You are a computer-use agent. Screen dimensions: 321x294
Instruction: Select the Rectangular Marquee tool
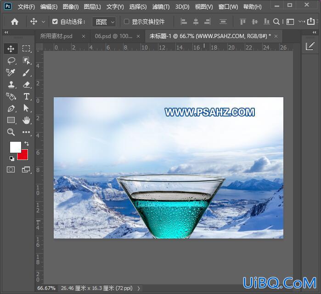[x=26, y=49]
